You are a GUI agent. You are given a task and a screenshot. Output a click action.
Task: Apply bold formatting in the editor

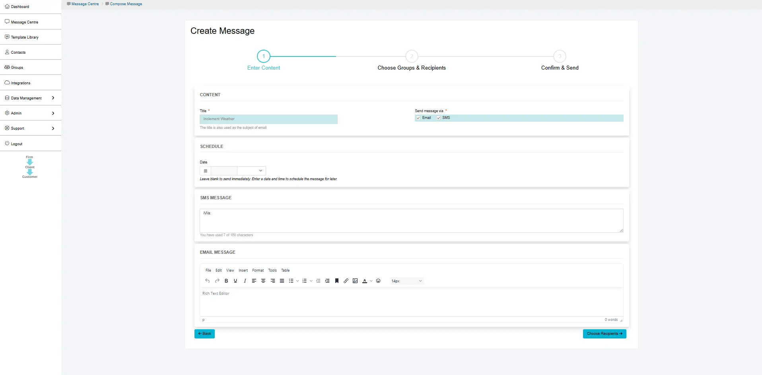pos(226,281)
